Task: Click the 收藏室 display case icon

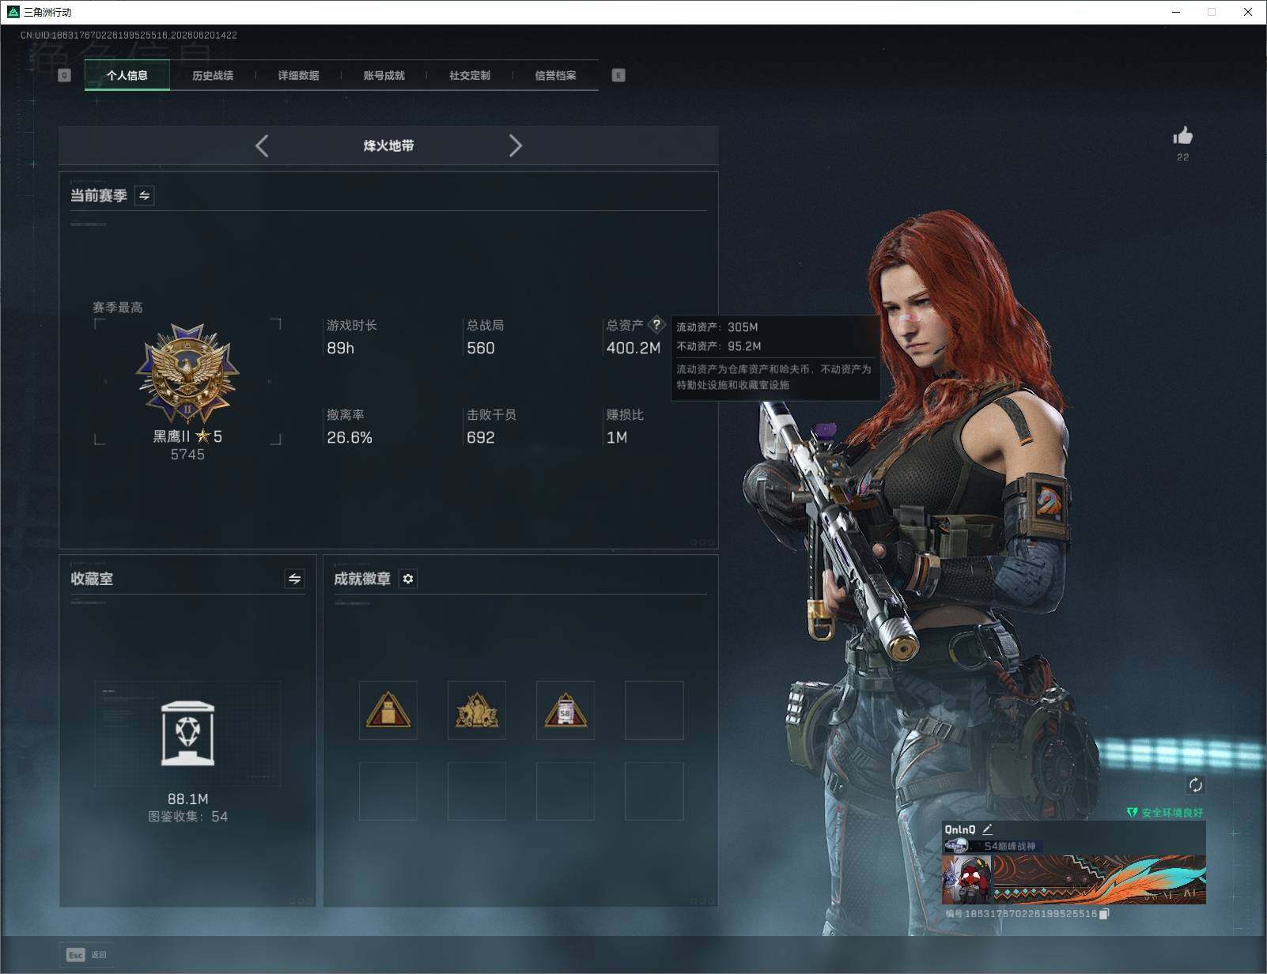Action: point(187,733)
